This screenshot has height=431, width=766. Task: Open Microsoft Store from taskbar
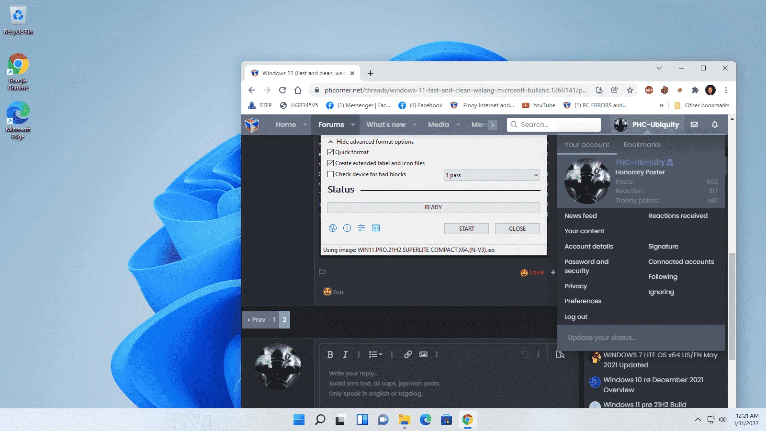446,420
